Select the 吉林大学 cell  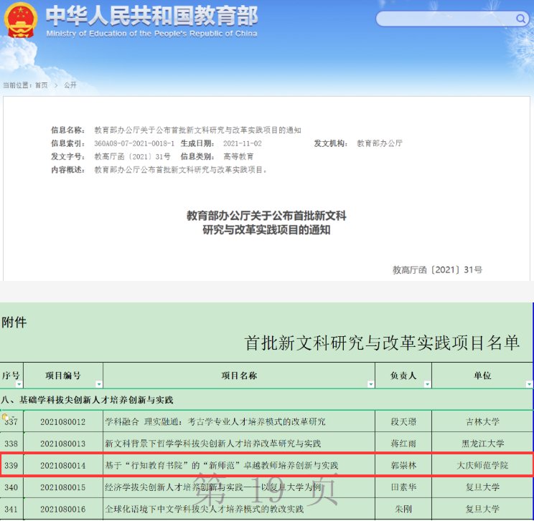pyautogui.click(x=482, y=421)
